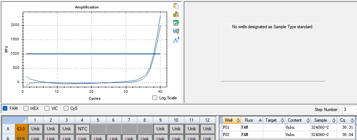Select the empty gray well A5
This screenshot has width=357, height=140.
(x=98, y=129)
